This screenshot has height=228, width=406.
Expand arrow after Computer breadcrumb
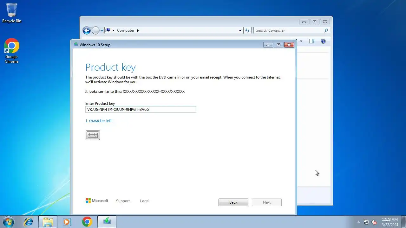(138, 30)
